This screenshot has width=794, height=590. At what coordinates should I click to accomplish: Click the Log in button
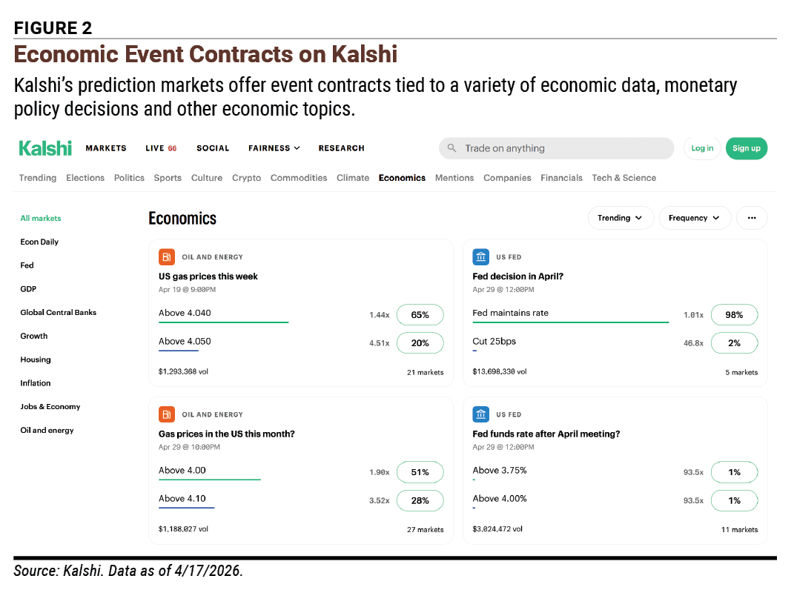pyautogui.click(x=702, y=148)
